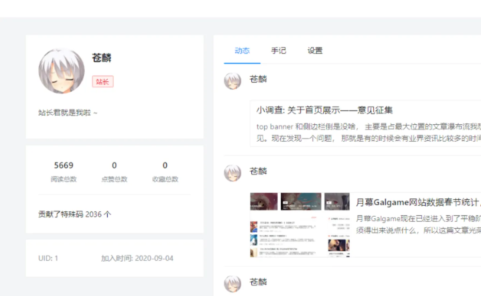The width and height of the screenshot is (481, 296).
Task: Click the author name 苍麟 on the third post
Action: (258, 282)
